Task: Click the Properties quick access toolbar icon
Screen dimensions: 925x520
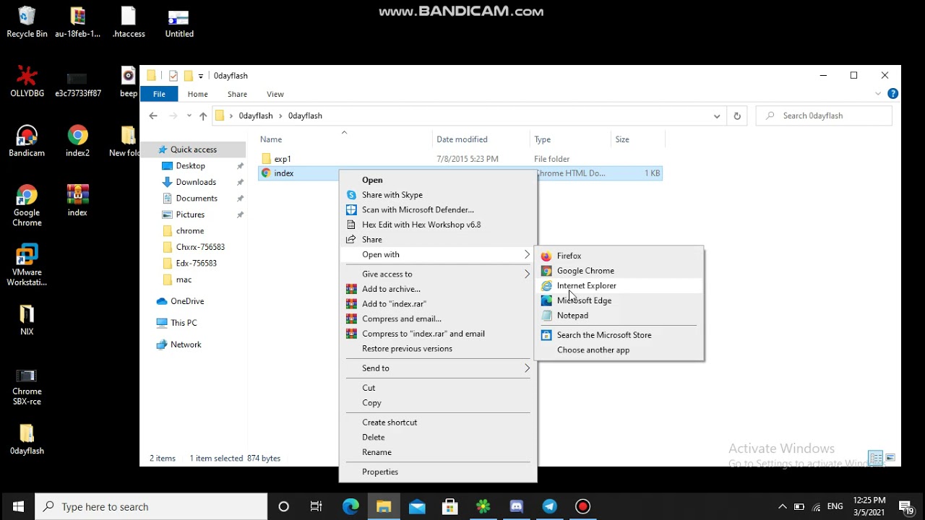Action: pyautogui.click(x=173, y=75)
